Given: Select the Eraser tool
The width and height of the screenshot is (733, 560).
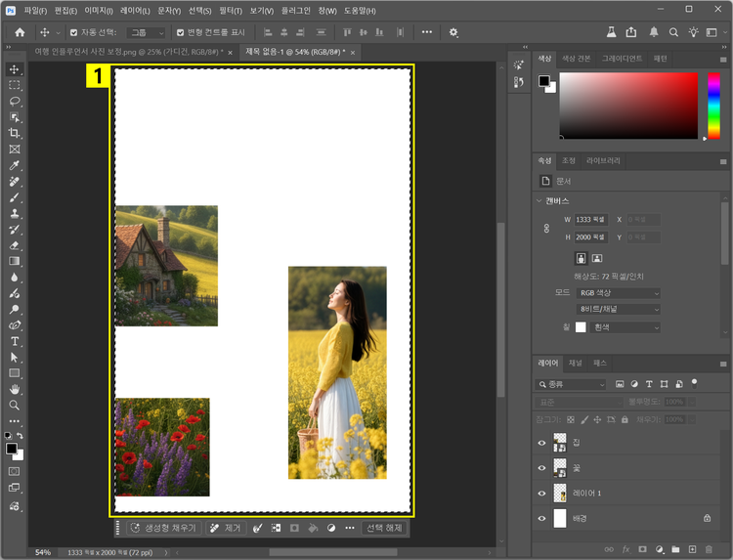Looking at the screenshot, I should point(15,245).
